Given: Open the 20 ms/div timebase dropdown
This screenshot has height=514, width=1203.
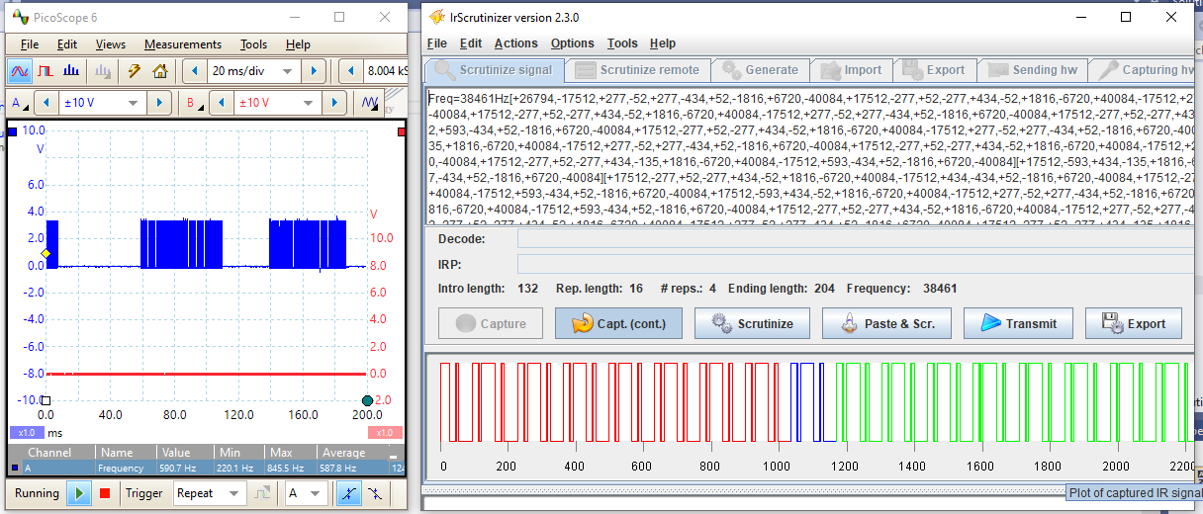Looking at the screenshot, I should point(253,71).
